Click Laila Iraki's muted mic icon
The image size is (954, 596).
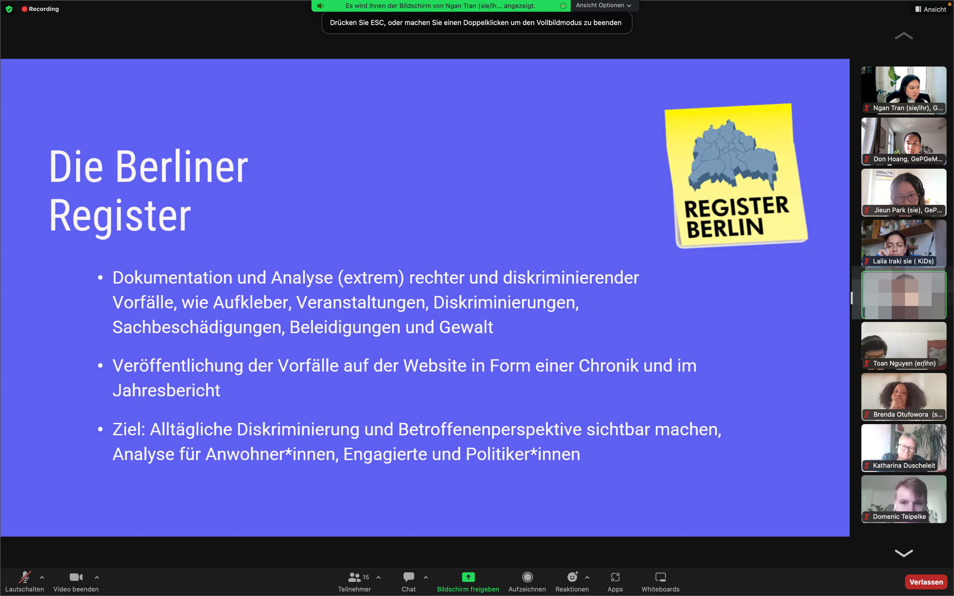point(867,261)
